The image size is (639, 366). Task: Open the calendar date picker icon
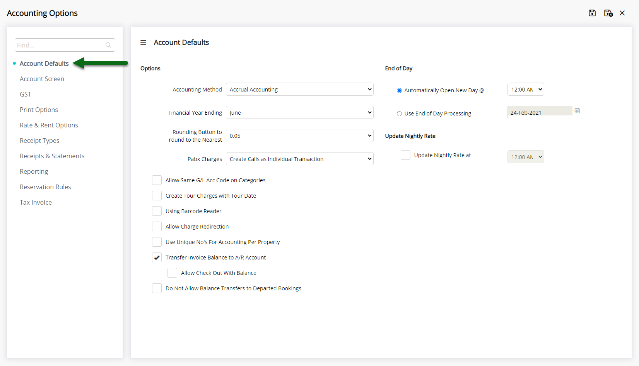pos(577,111)
